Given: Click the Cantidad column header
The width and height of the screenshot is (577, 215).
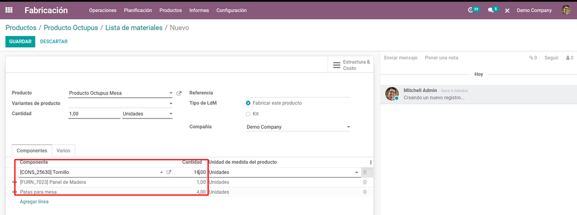Looking at the screenshot, I should 192,162.
